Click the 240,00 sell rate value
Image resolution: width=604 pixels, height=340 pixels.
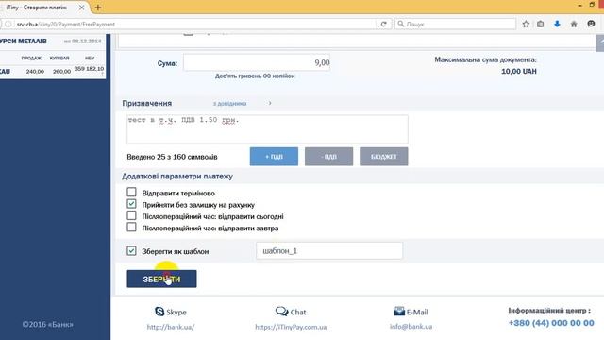pos(35,72)
